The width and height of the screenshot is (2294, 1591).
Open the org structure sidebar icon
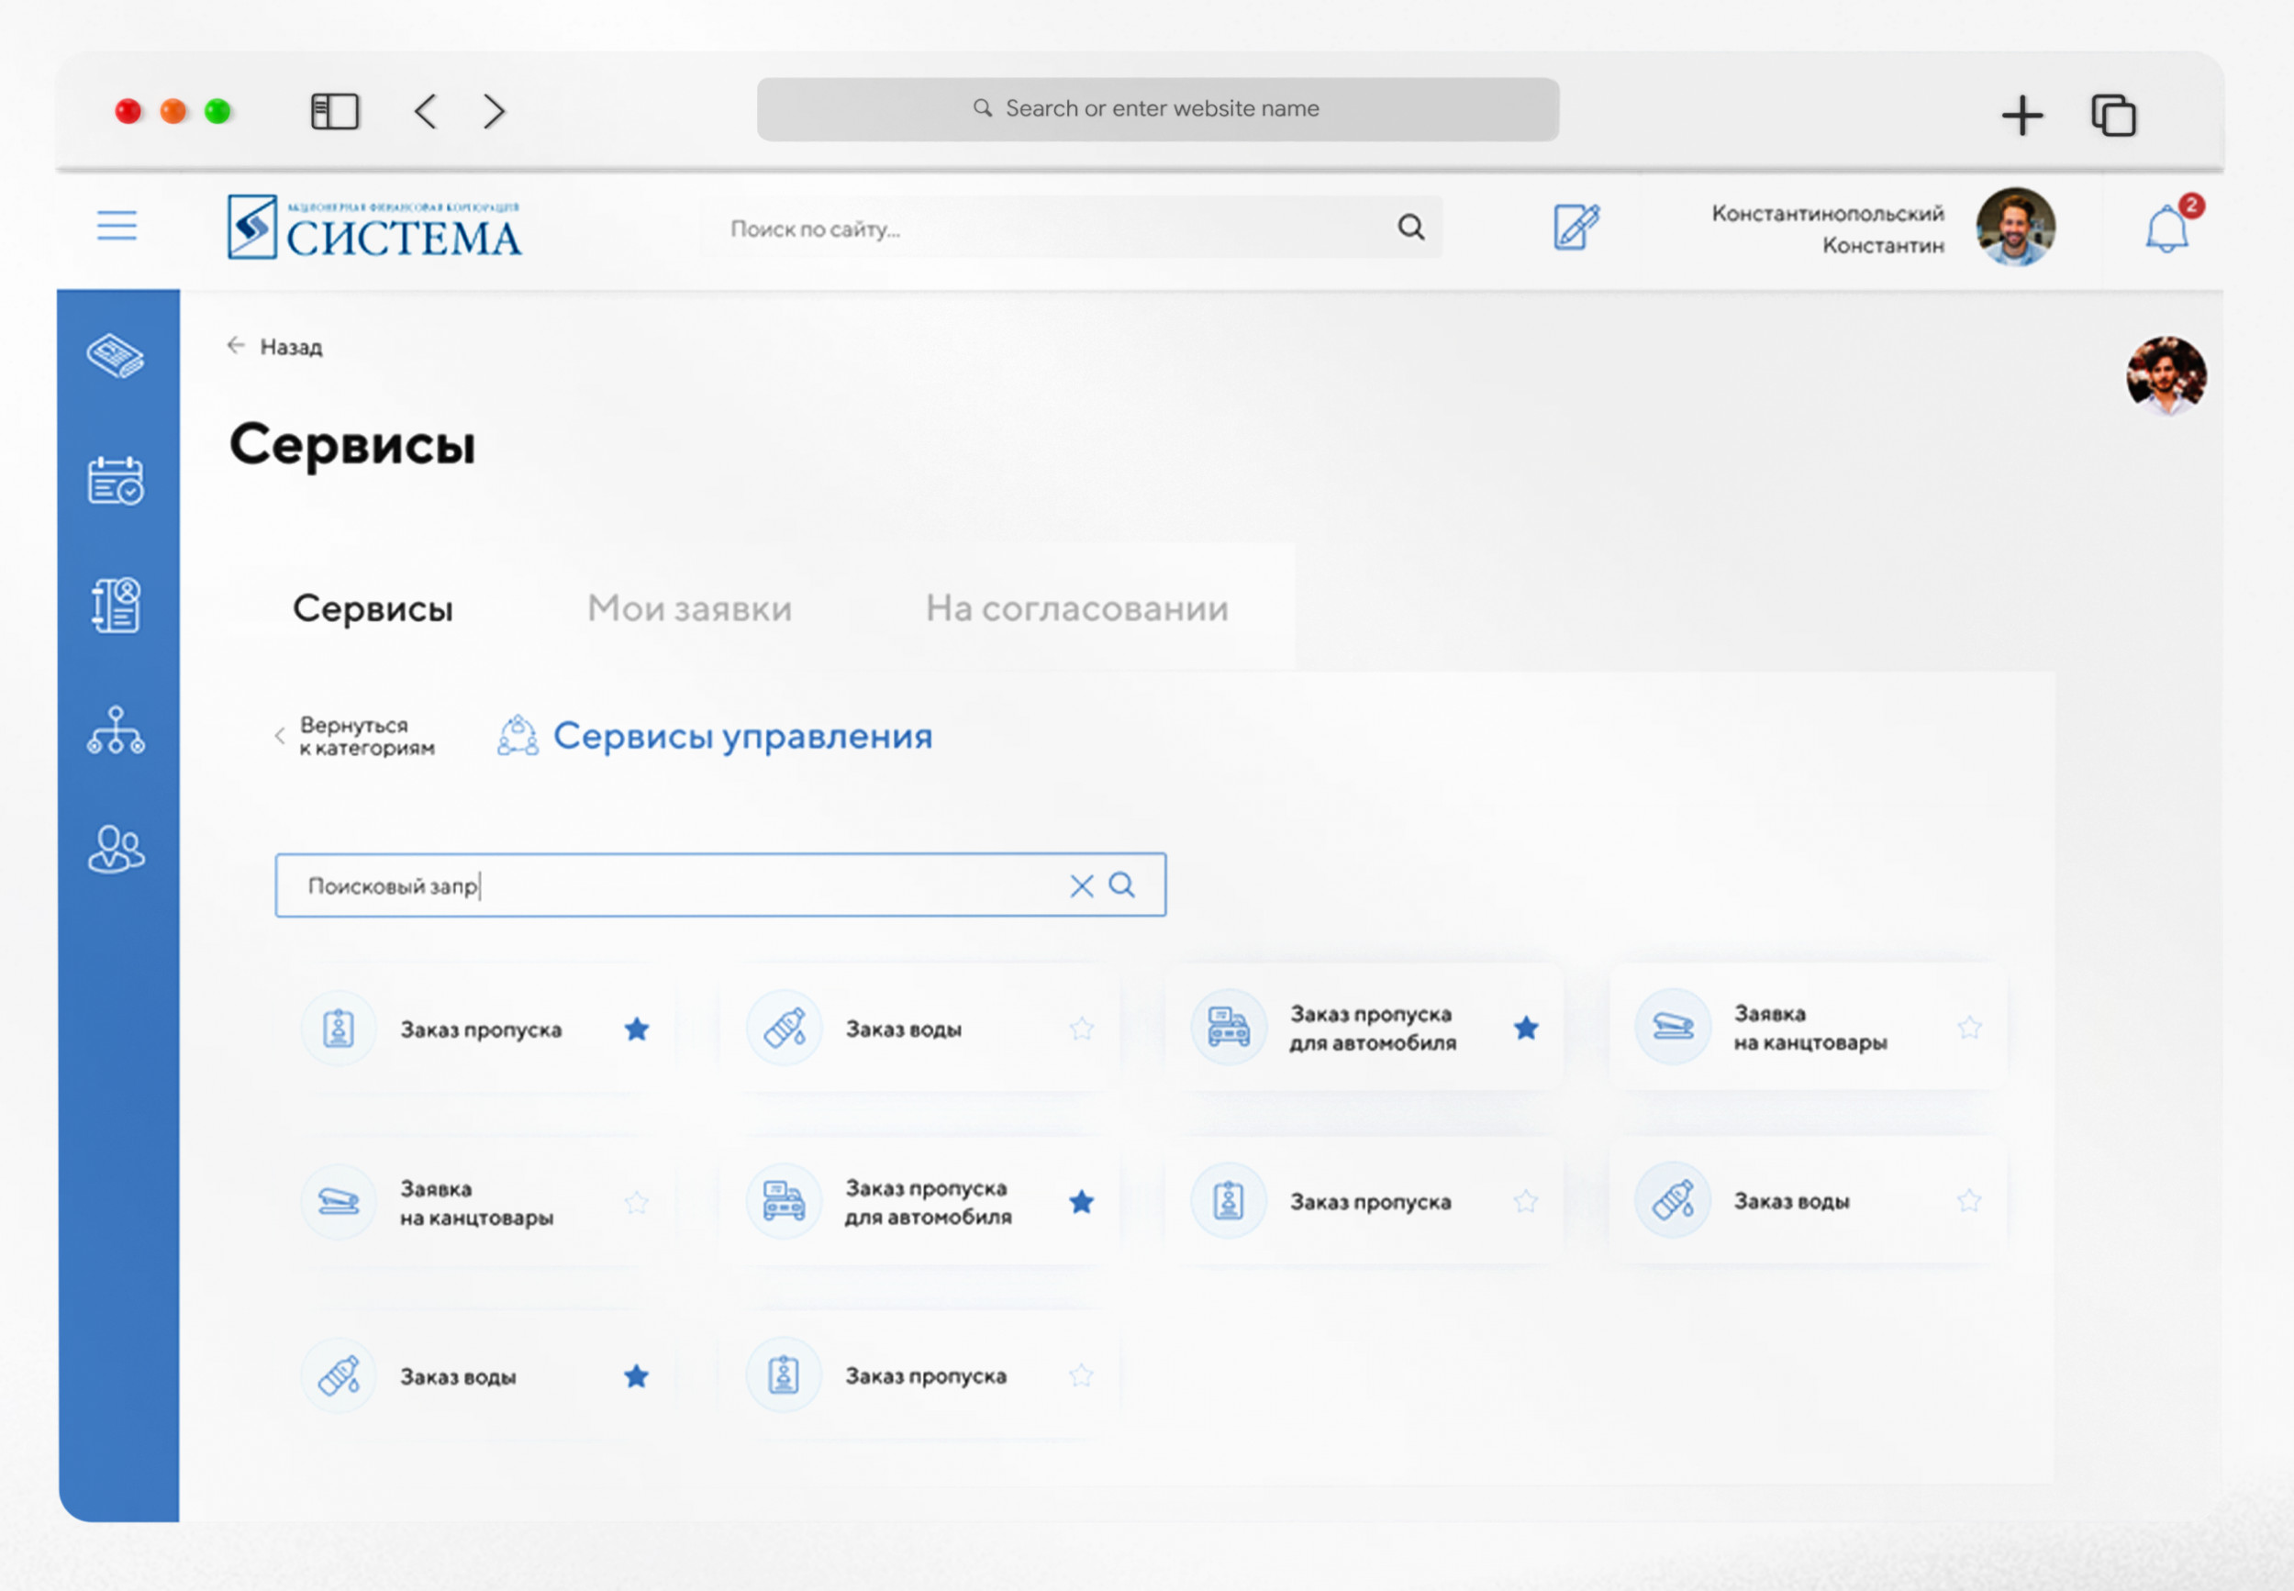tap(116, 729)
